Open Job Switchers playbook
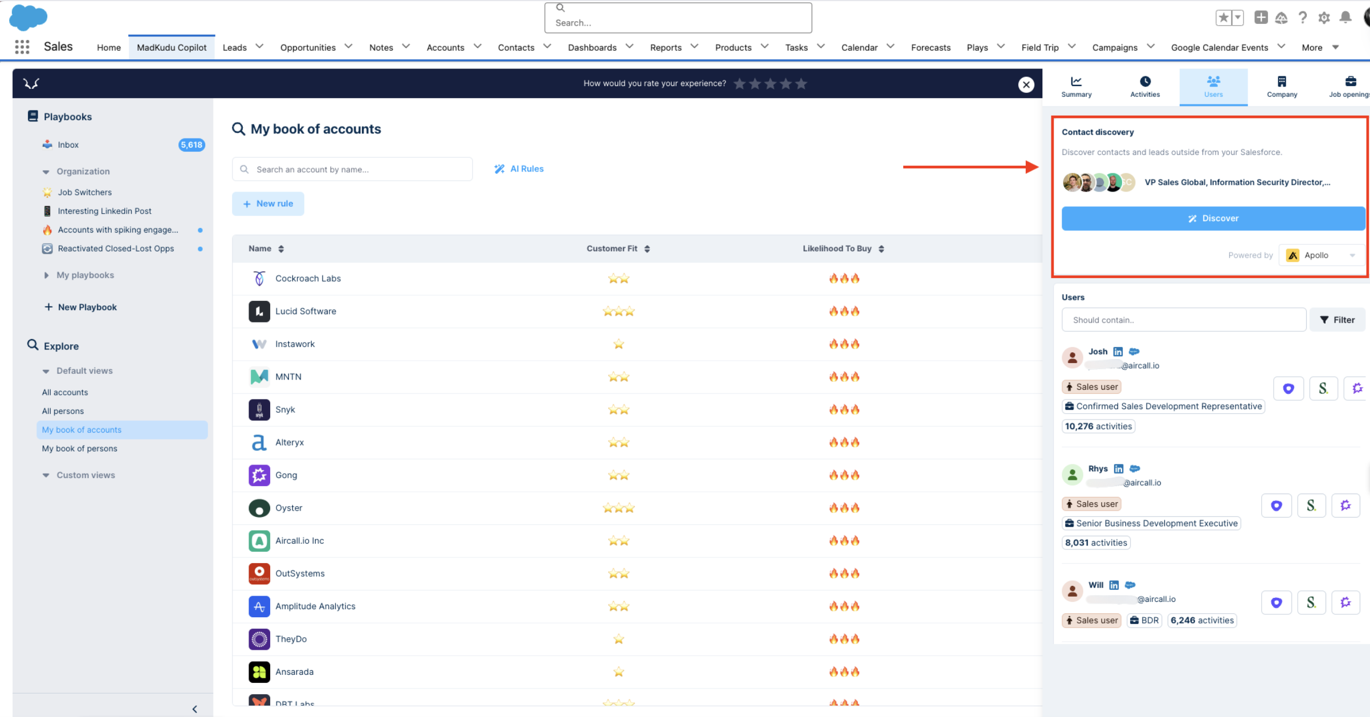 point(84,192)
